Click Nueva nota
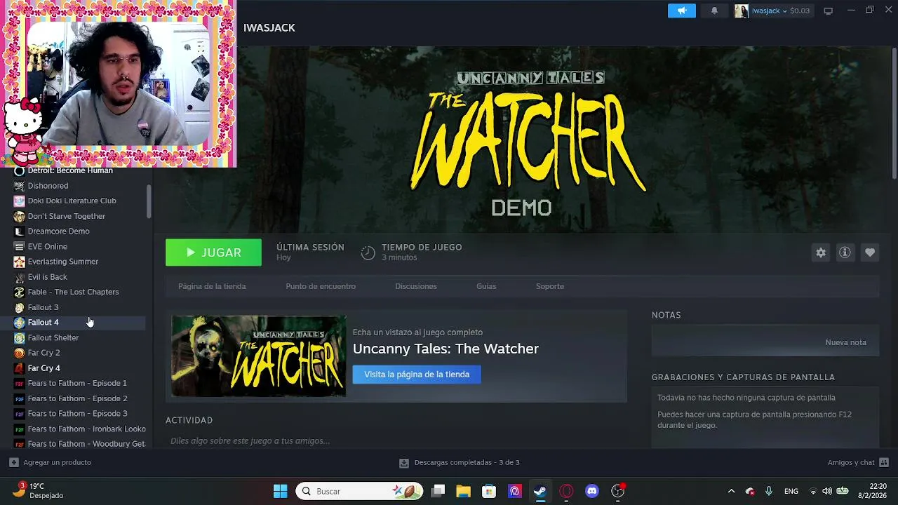 pyautogui.click(x=845, y=342)
